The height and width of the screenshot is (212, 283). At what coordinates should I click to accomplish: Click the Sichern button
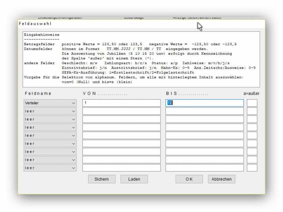pyautogui.click(x=102, y=179)
